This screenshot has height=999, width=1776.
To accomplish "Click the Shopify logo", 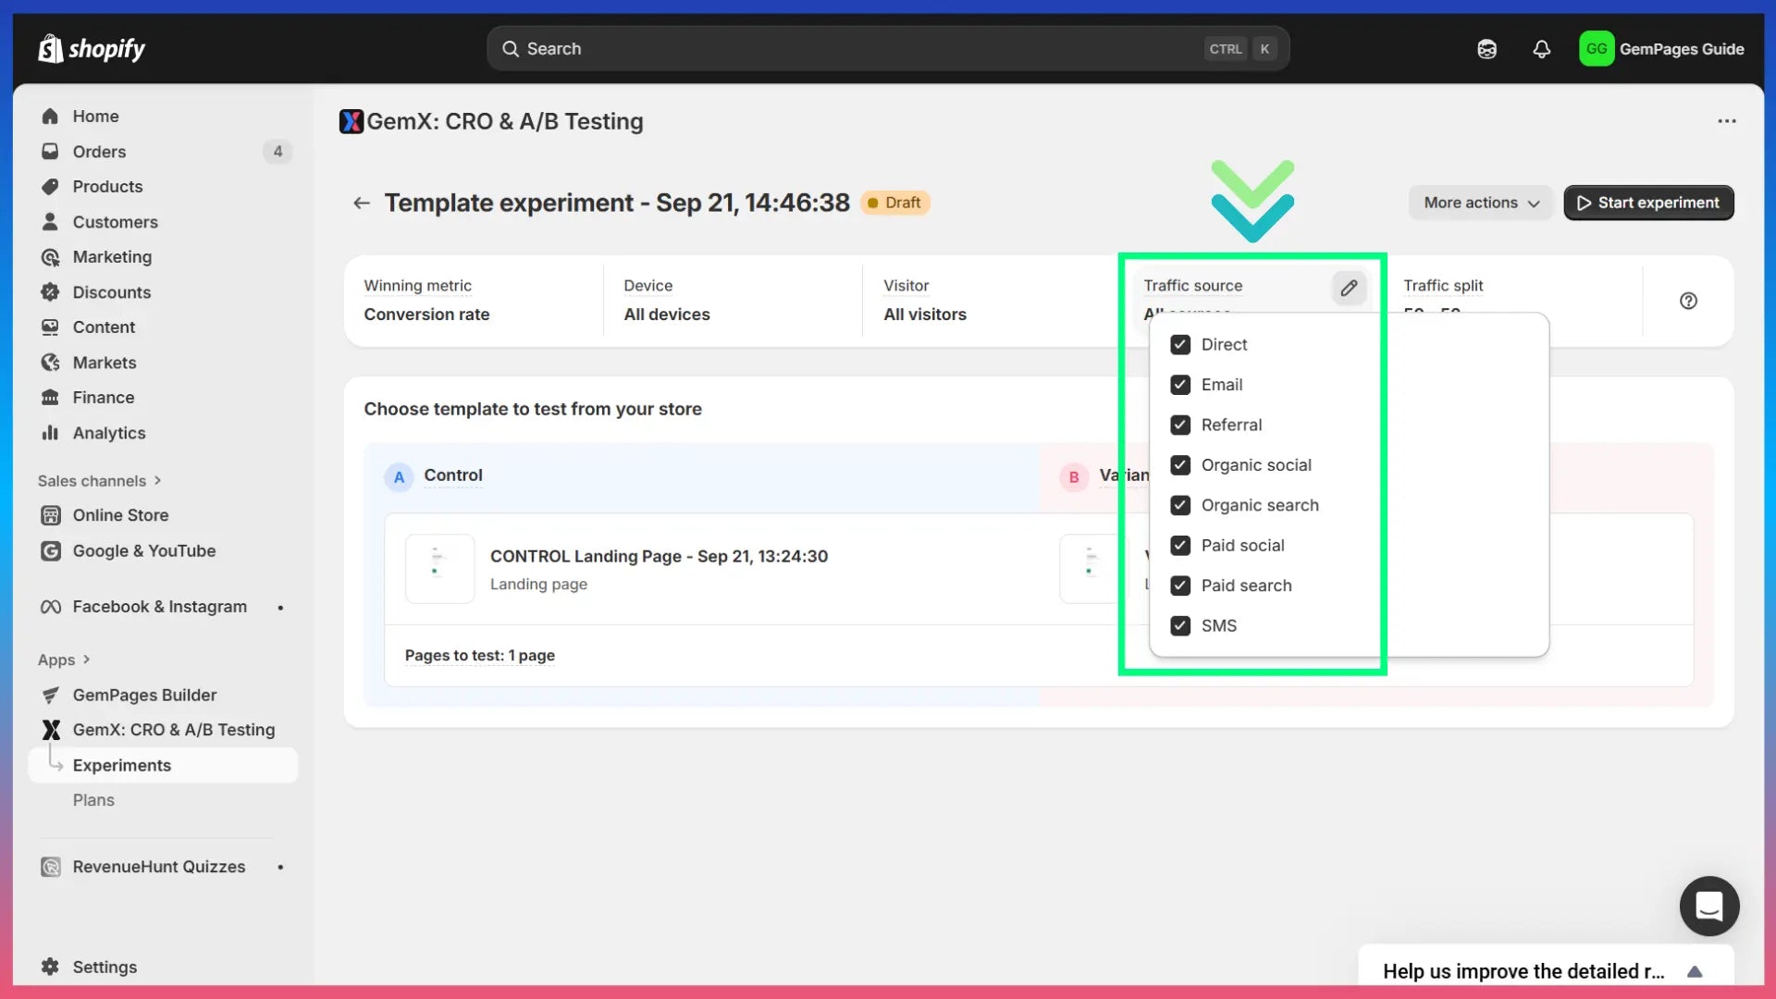I will point(92,49).
